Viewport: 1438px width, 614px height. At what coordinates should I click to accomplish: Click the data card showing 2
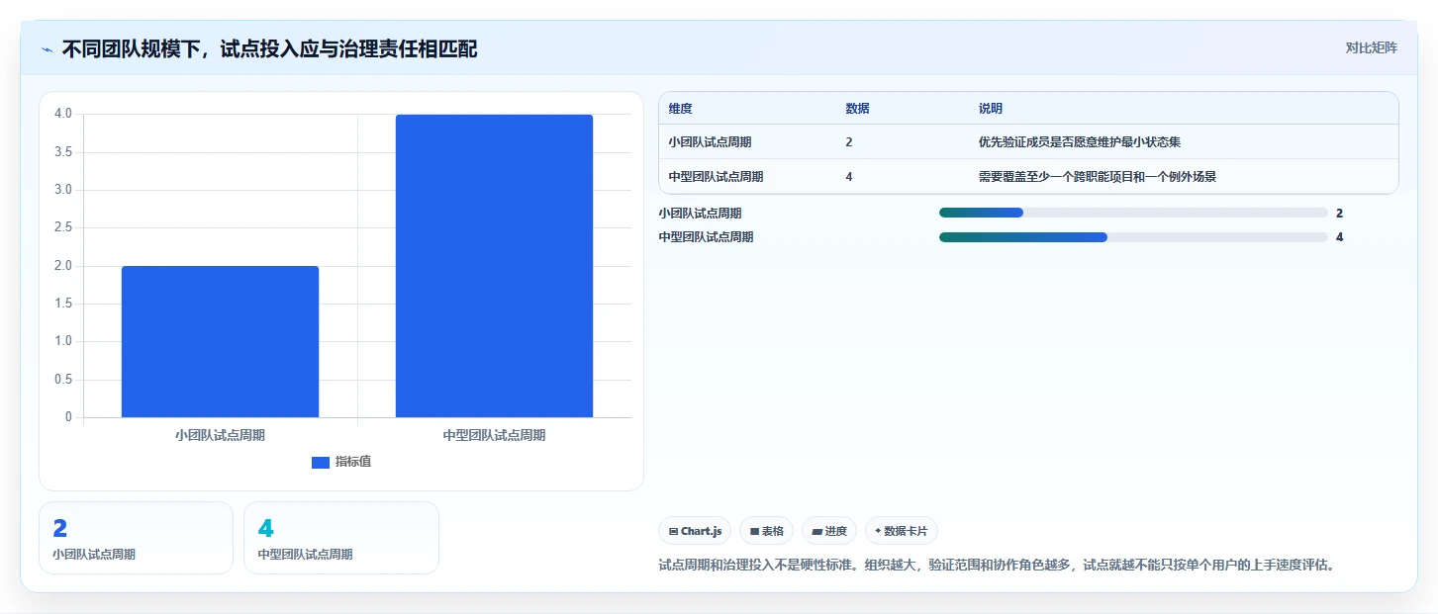136,538
